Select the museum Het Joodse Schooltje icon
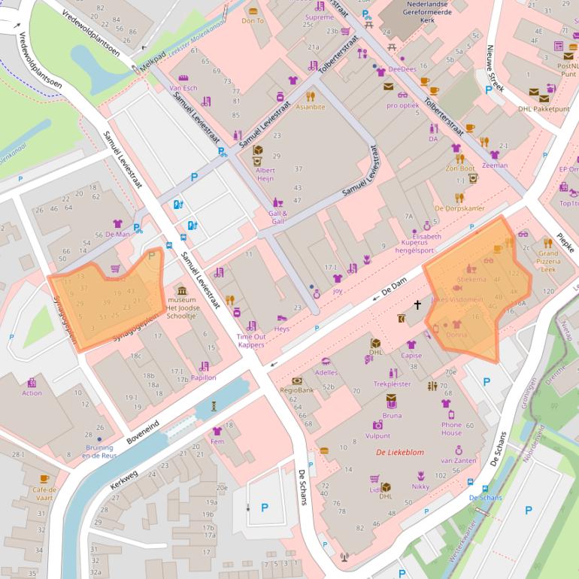Screen dimensions: 579x579 pyautogui.click(x=181, y=291)
